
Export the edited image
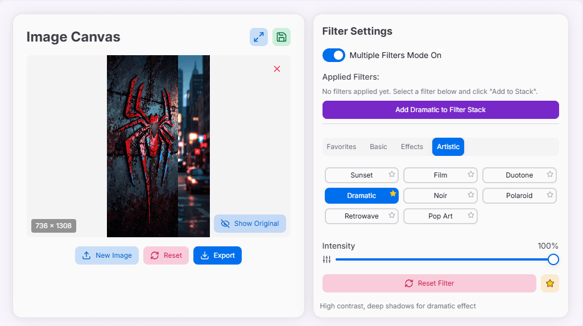[217, 255]
